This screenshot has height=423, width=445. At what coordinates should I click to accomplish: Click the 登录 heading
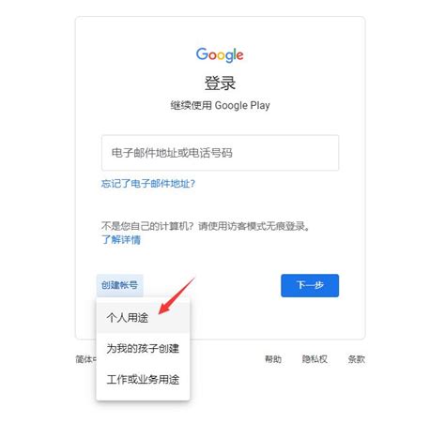220,83
